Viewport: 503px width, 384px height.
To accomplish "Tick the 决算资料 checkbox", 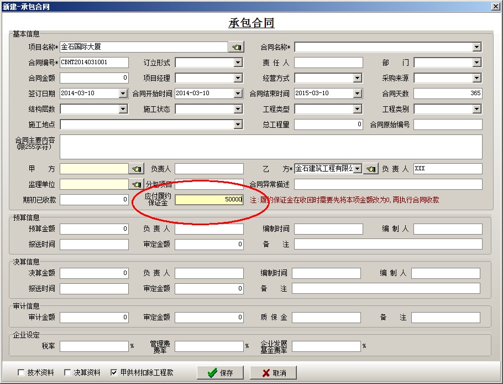I will [68, 372].
